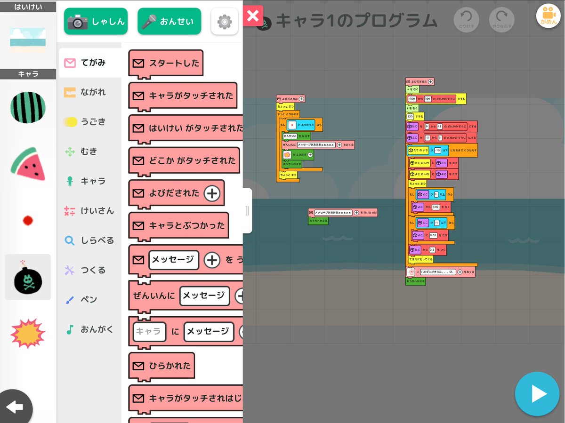Pick the キャラがタッチされはじ block

[x=186, y=398]
